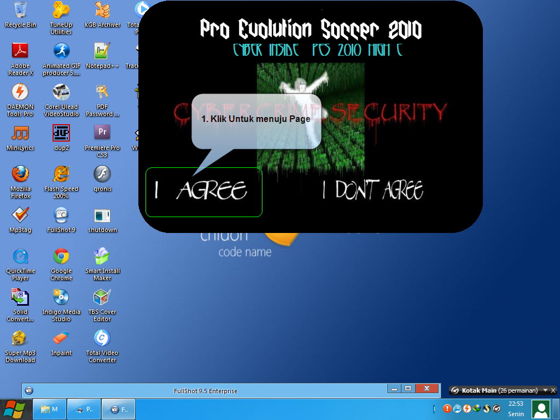560x420 pixels.
Task: Close the Kotak Main gadget
Action: click(553, 390)
